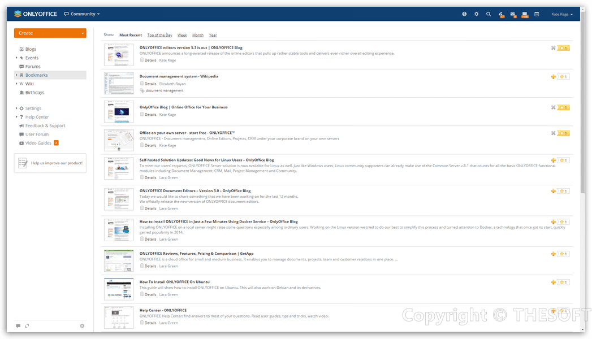Select the Month filter tab

click(x=198, y=34)
